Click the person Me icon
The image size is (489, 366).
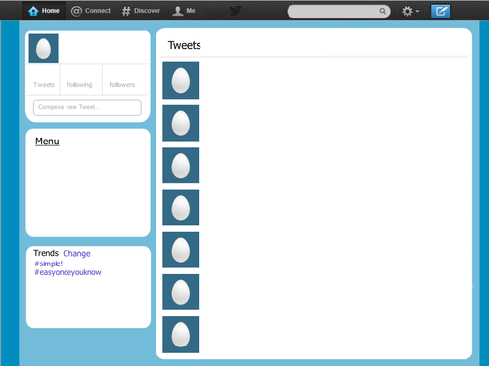178,11
